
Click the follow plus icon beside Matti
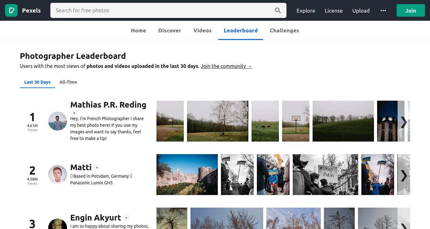[x=97, y=168]
